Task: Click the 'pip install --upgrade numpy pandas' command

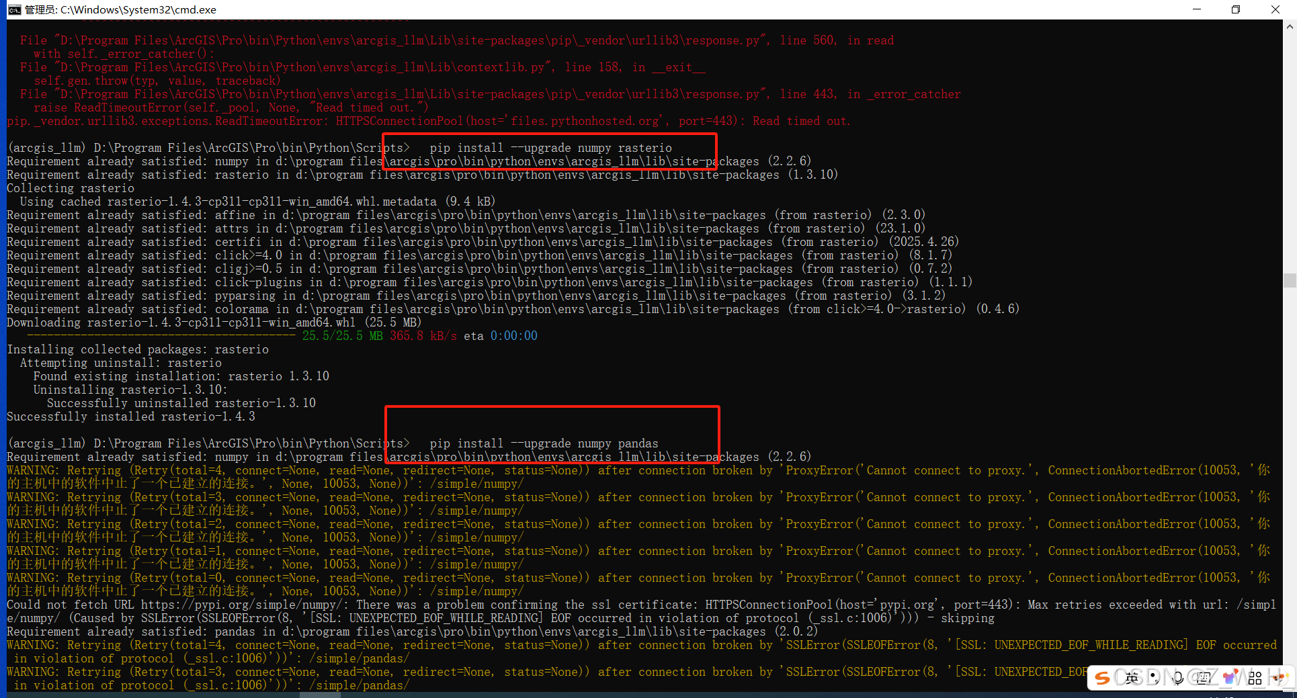Action: (x=544, y=443)
